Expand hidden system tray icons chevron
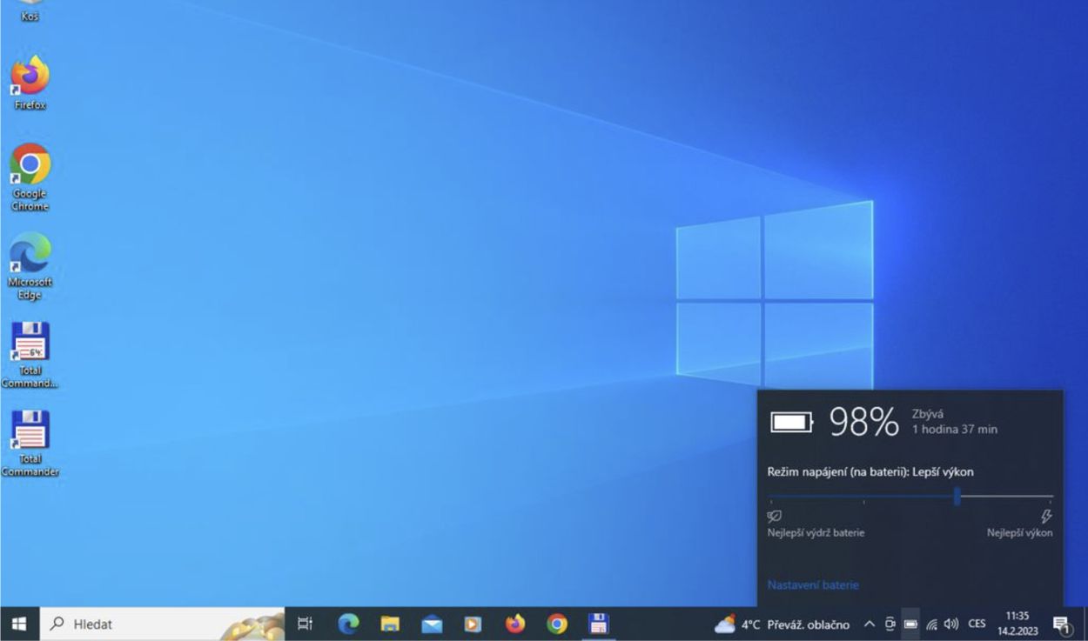1088x641 pixels. tap(869, 624)
